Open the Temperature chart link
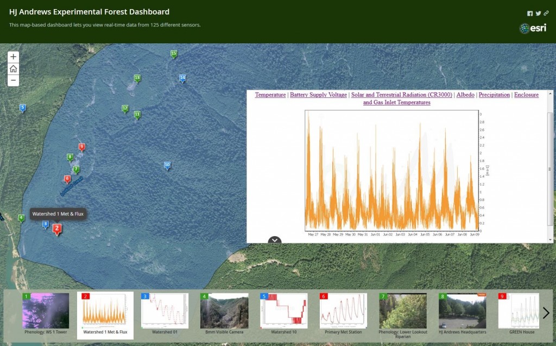The image size is (556, 346). [270, 95]
